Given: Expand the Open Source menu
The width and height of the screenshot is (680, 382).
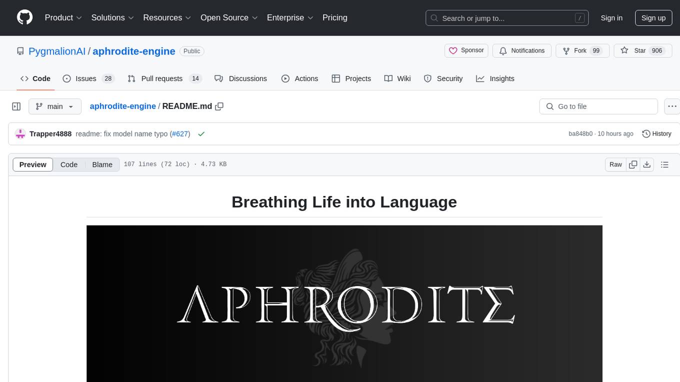Looking at the screenshot, I should coord(229,17).
